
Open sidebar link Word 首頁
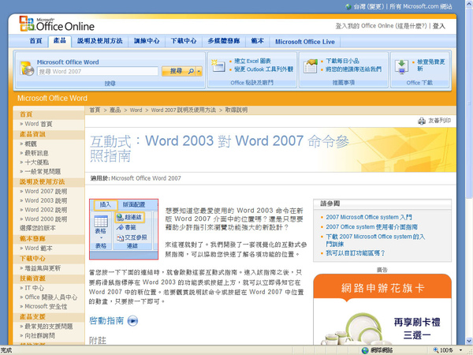39,124
